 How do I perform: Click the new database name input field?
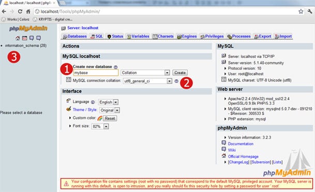96,73
